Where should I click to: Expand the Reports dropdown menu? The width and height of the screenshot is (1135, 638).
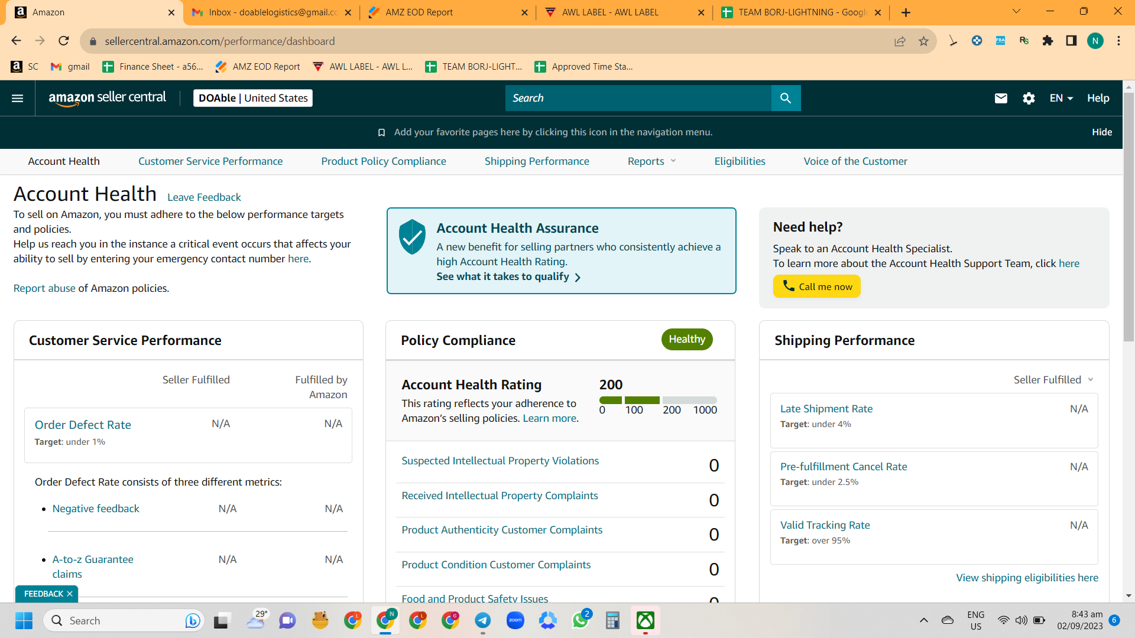pyautogui.click(x=651, y=161)
